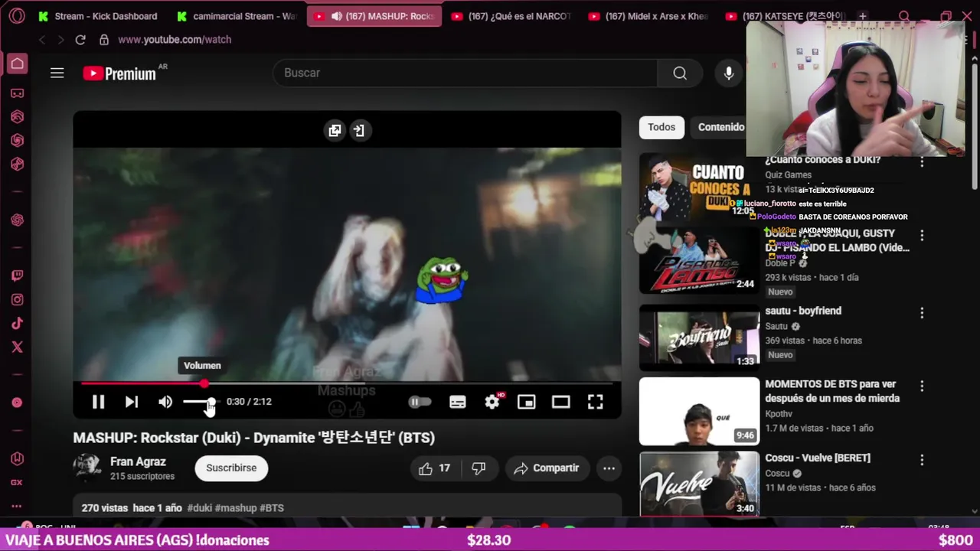Show more sidebar options (three dots)
The height and width of the screenshot is (551, 980).
pyautogui.click(x=17, y=506)
